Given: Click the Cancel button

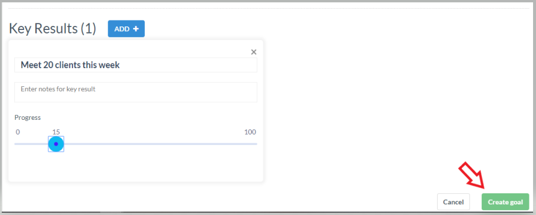Looking at the screenshot, I should pyautogui.click(x=454, y=201).
